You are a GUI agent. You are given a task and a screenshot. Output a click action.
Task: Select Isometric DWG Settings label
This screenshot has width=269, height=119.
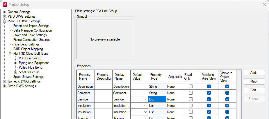pyautogui.click(x=24, y=81)
